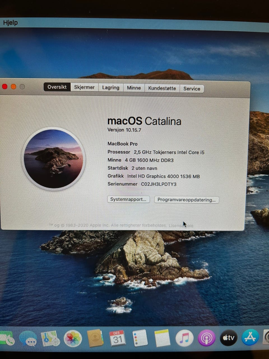Screen dimensions: 269x359
Task: Launch Maps from the Dock
Action: (x=50, y=338)
